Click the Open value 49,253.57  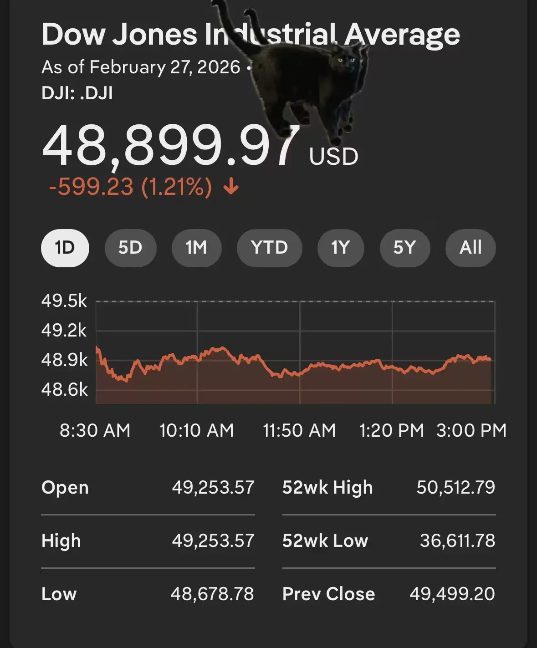213,487
